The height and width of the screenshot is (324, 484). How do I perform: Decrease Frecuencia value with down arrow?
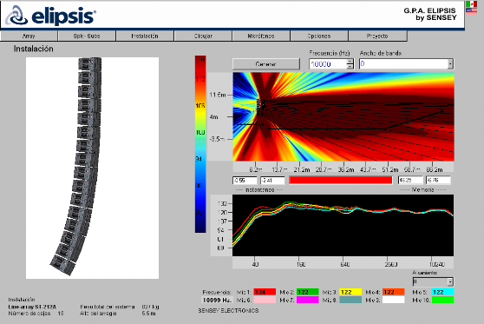click(350, 67)
